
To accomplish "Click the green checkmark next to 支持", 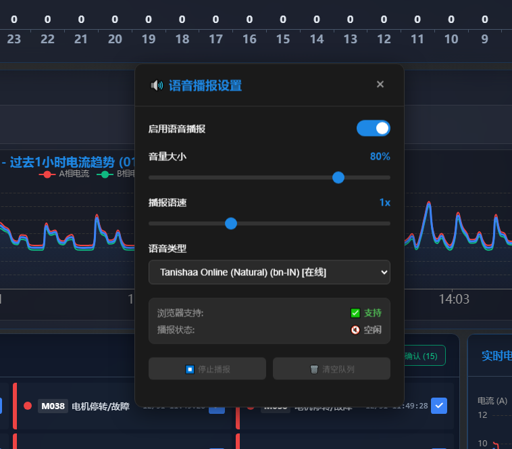I will 355,313.
